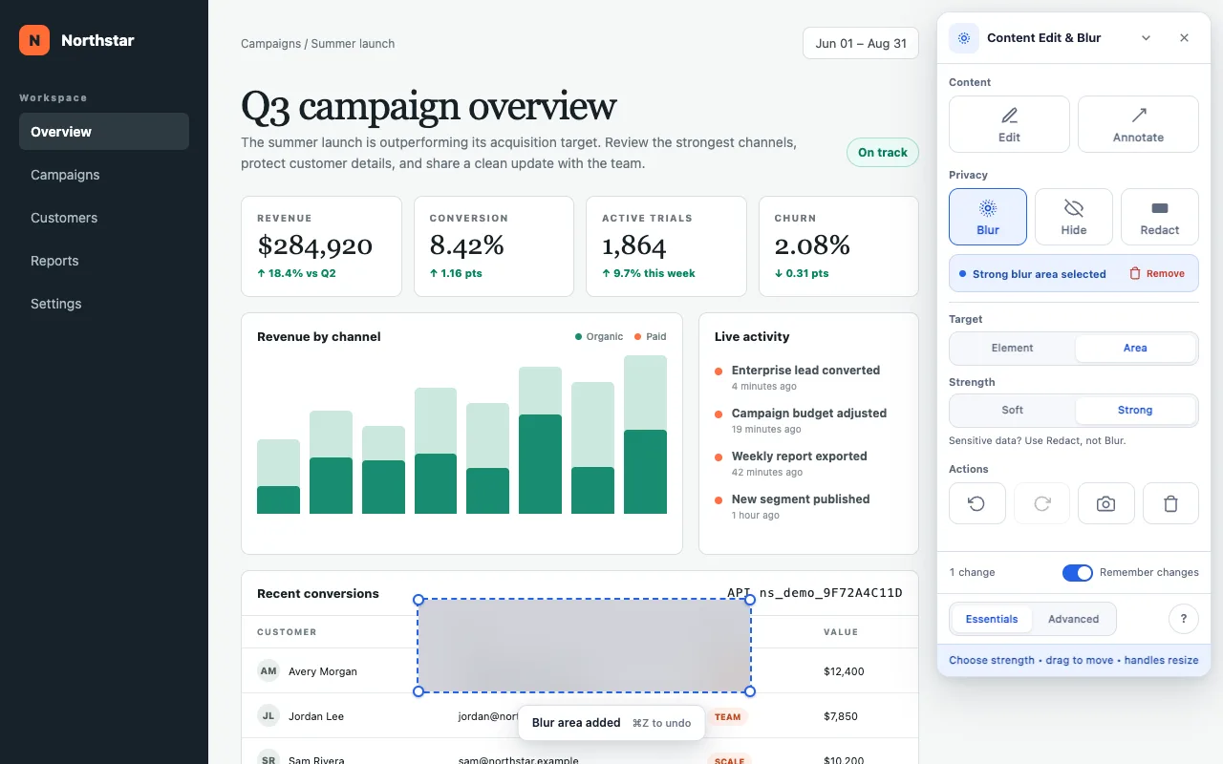Choose Strong blur strength
Viewport: 1223px width, 764px height.
[x=1135, y=410]
